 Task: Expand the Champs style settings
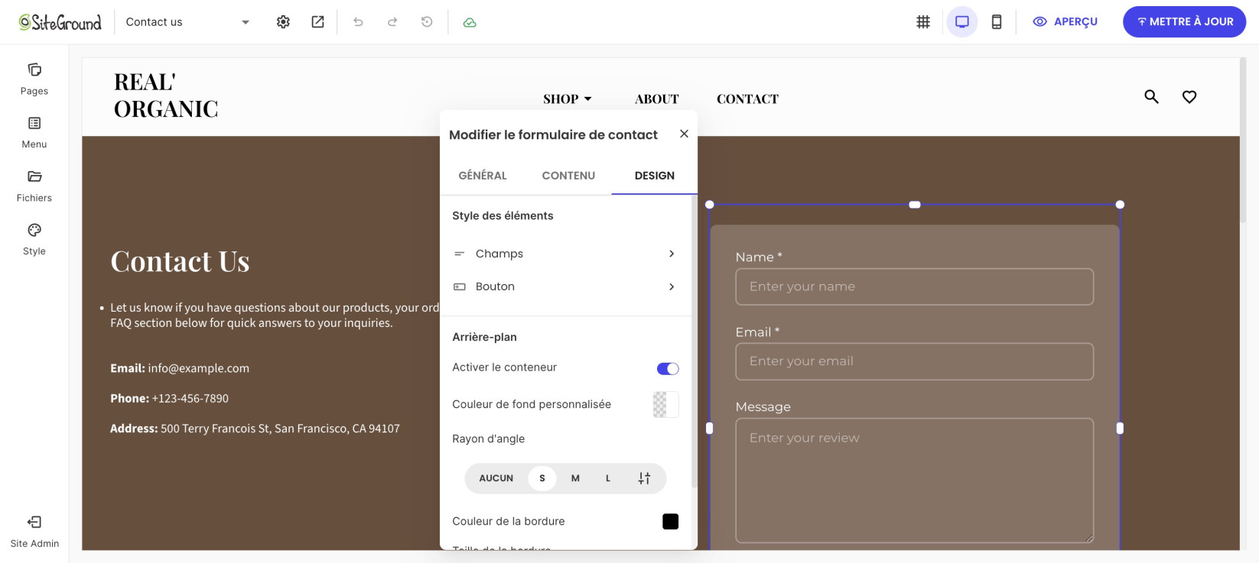tap(564, 254)
